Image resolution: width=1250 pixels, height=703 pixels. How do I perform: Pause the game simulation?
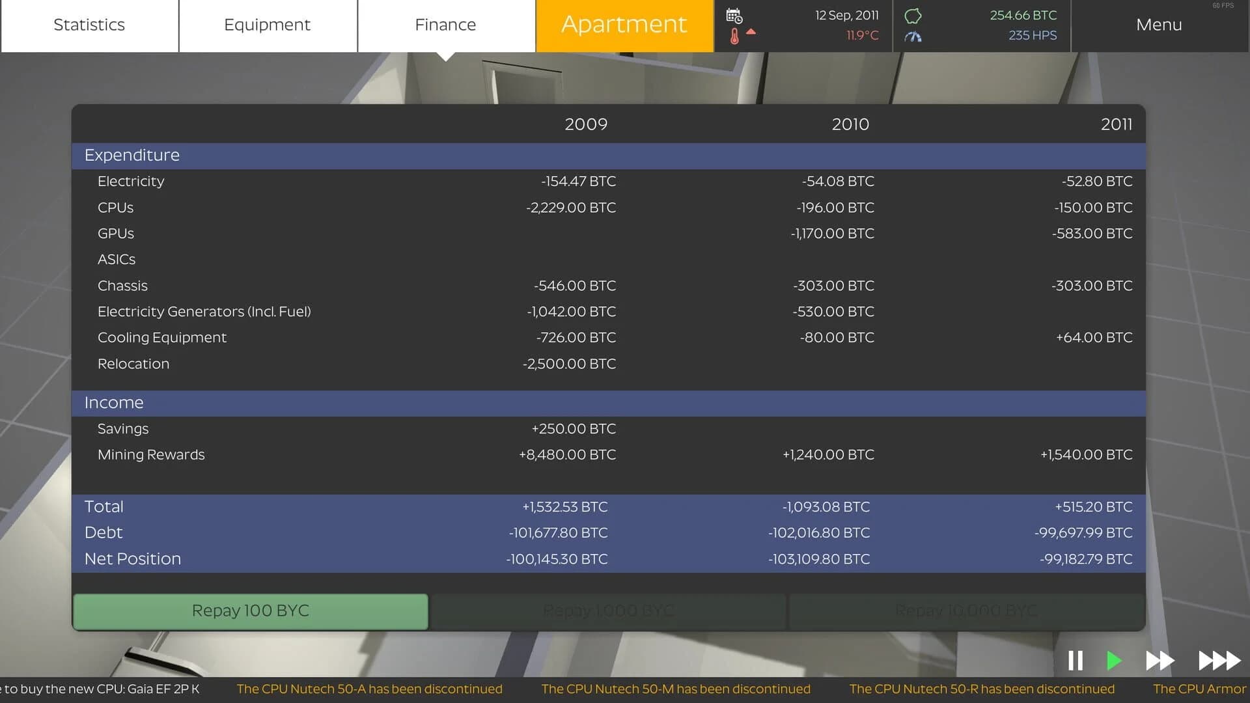(x=1076, y=660)
